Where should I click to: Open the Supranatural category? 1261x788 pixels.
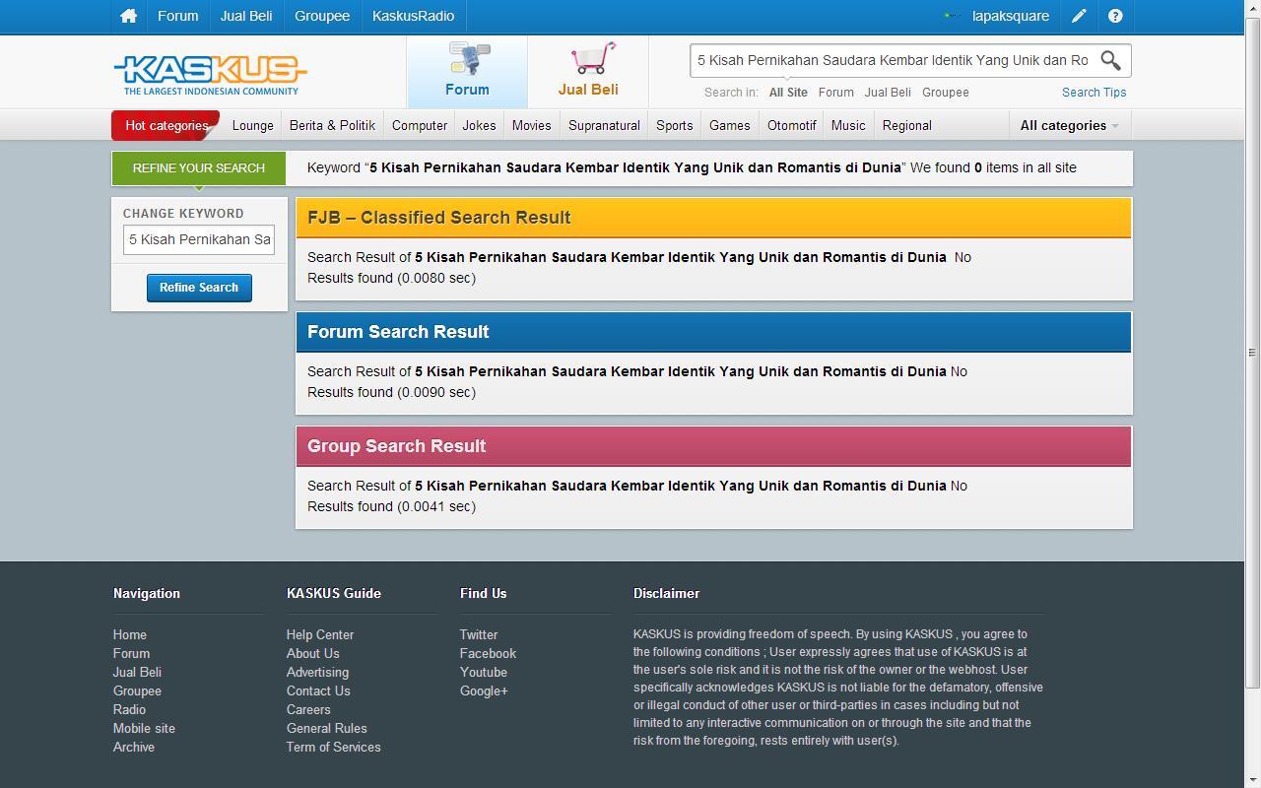[x=604, y=125]
